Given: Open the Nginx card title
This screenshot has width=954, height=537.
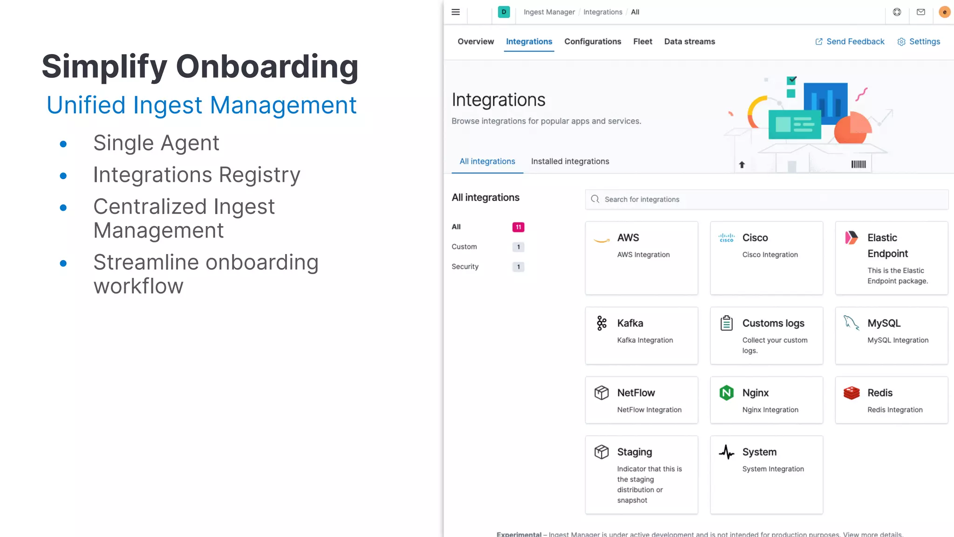Looking at the screenshot, I should [x=755, y=393].
